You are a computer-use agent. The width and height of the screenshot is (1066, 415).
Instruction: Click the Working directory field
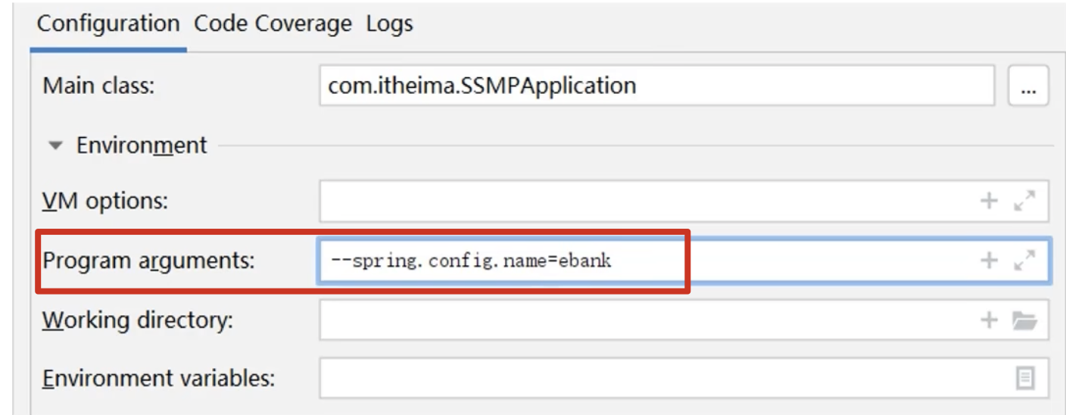tap(684, 320)
